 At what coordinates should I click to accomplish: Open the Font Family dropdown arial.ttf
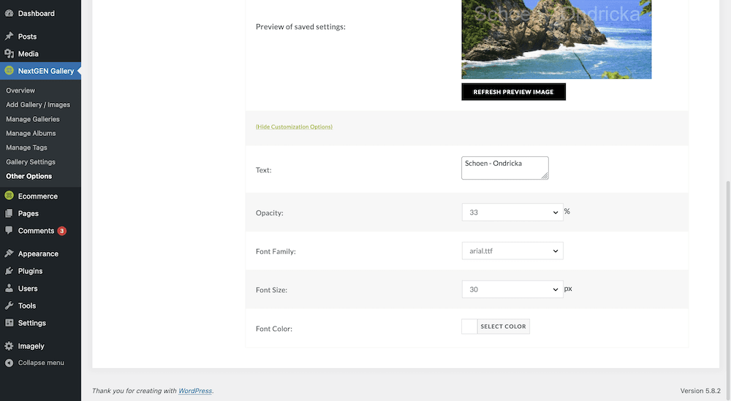(512, 251)
